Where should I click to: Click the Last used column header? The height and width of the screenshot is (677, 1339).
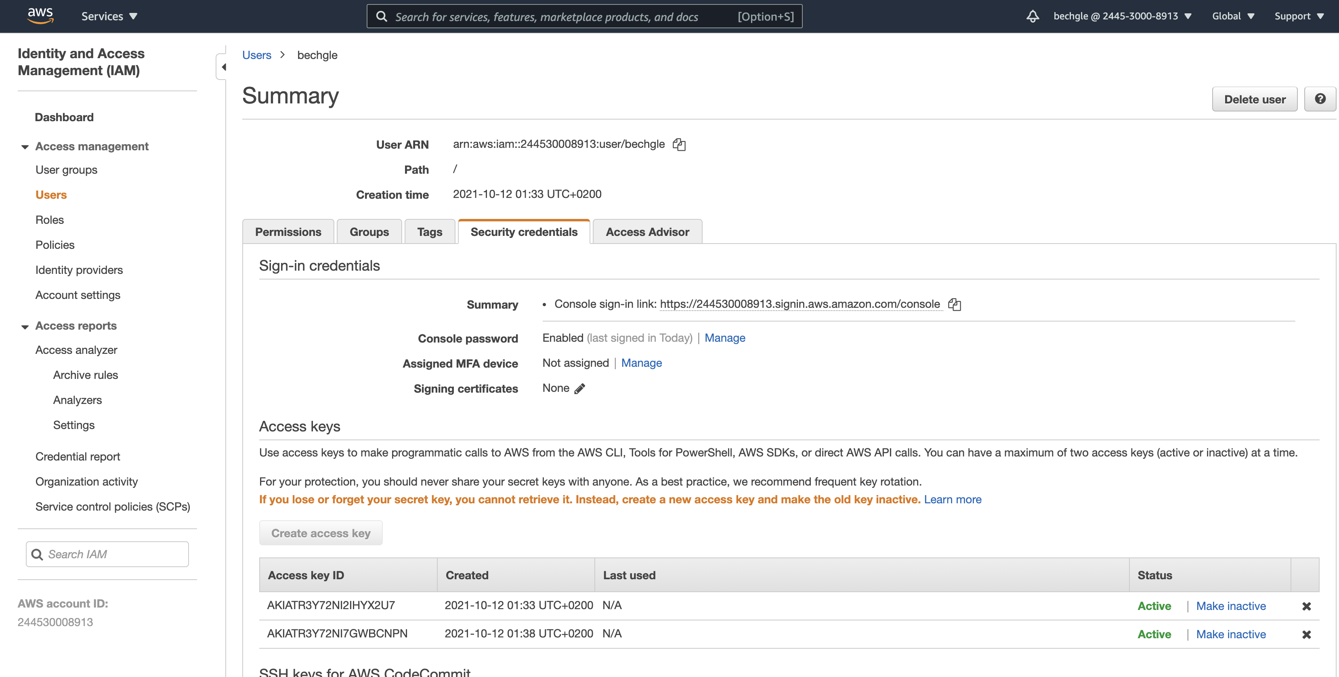862,574
